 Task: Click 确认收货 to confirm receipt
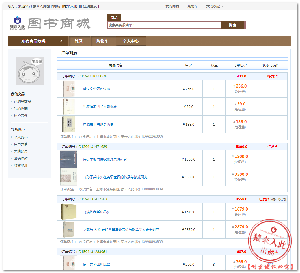pos(278,199)
